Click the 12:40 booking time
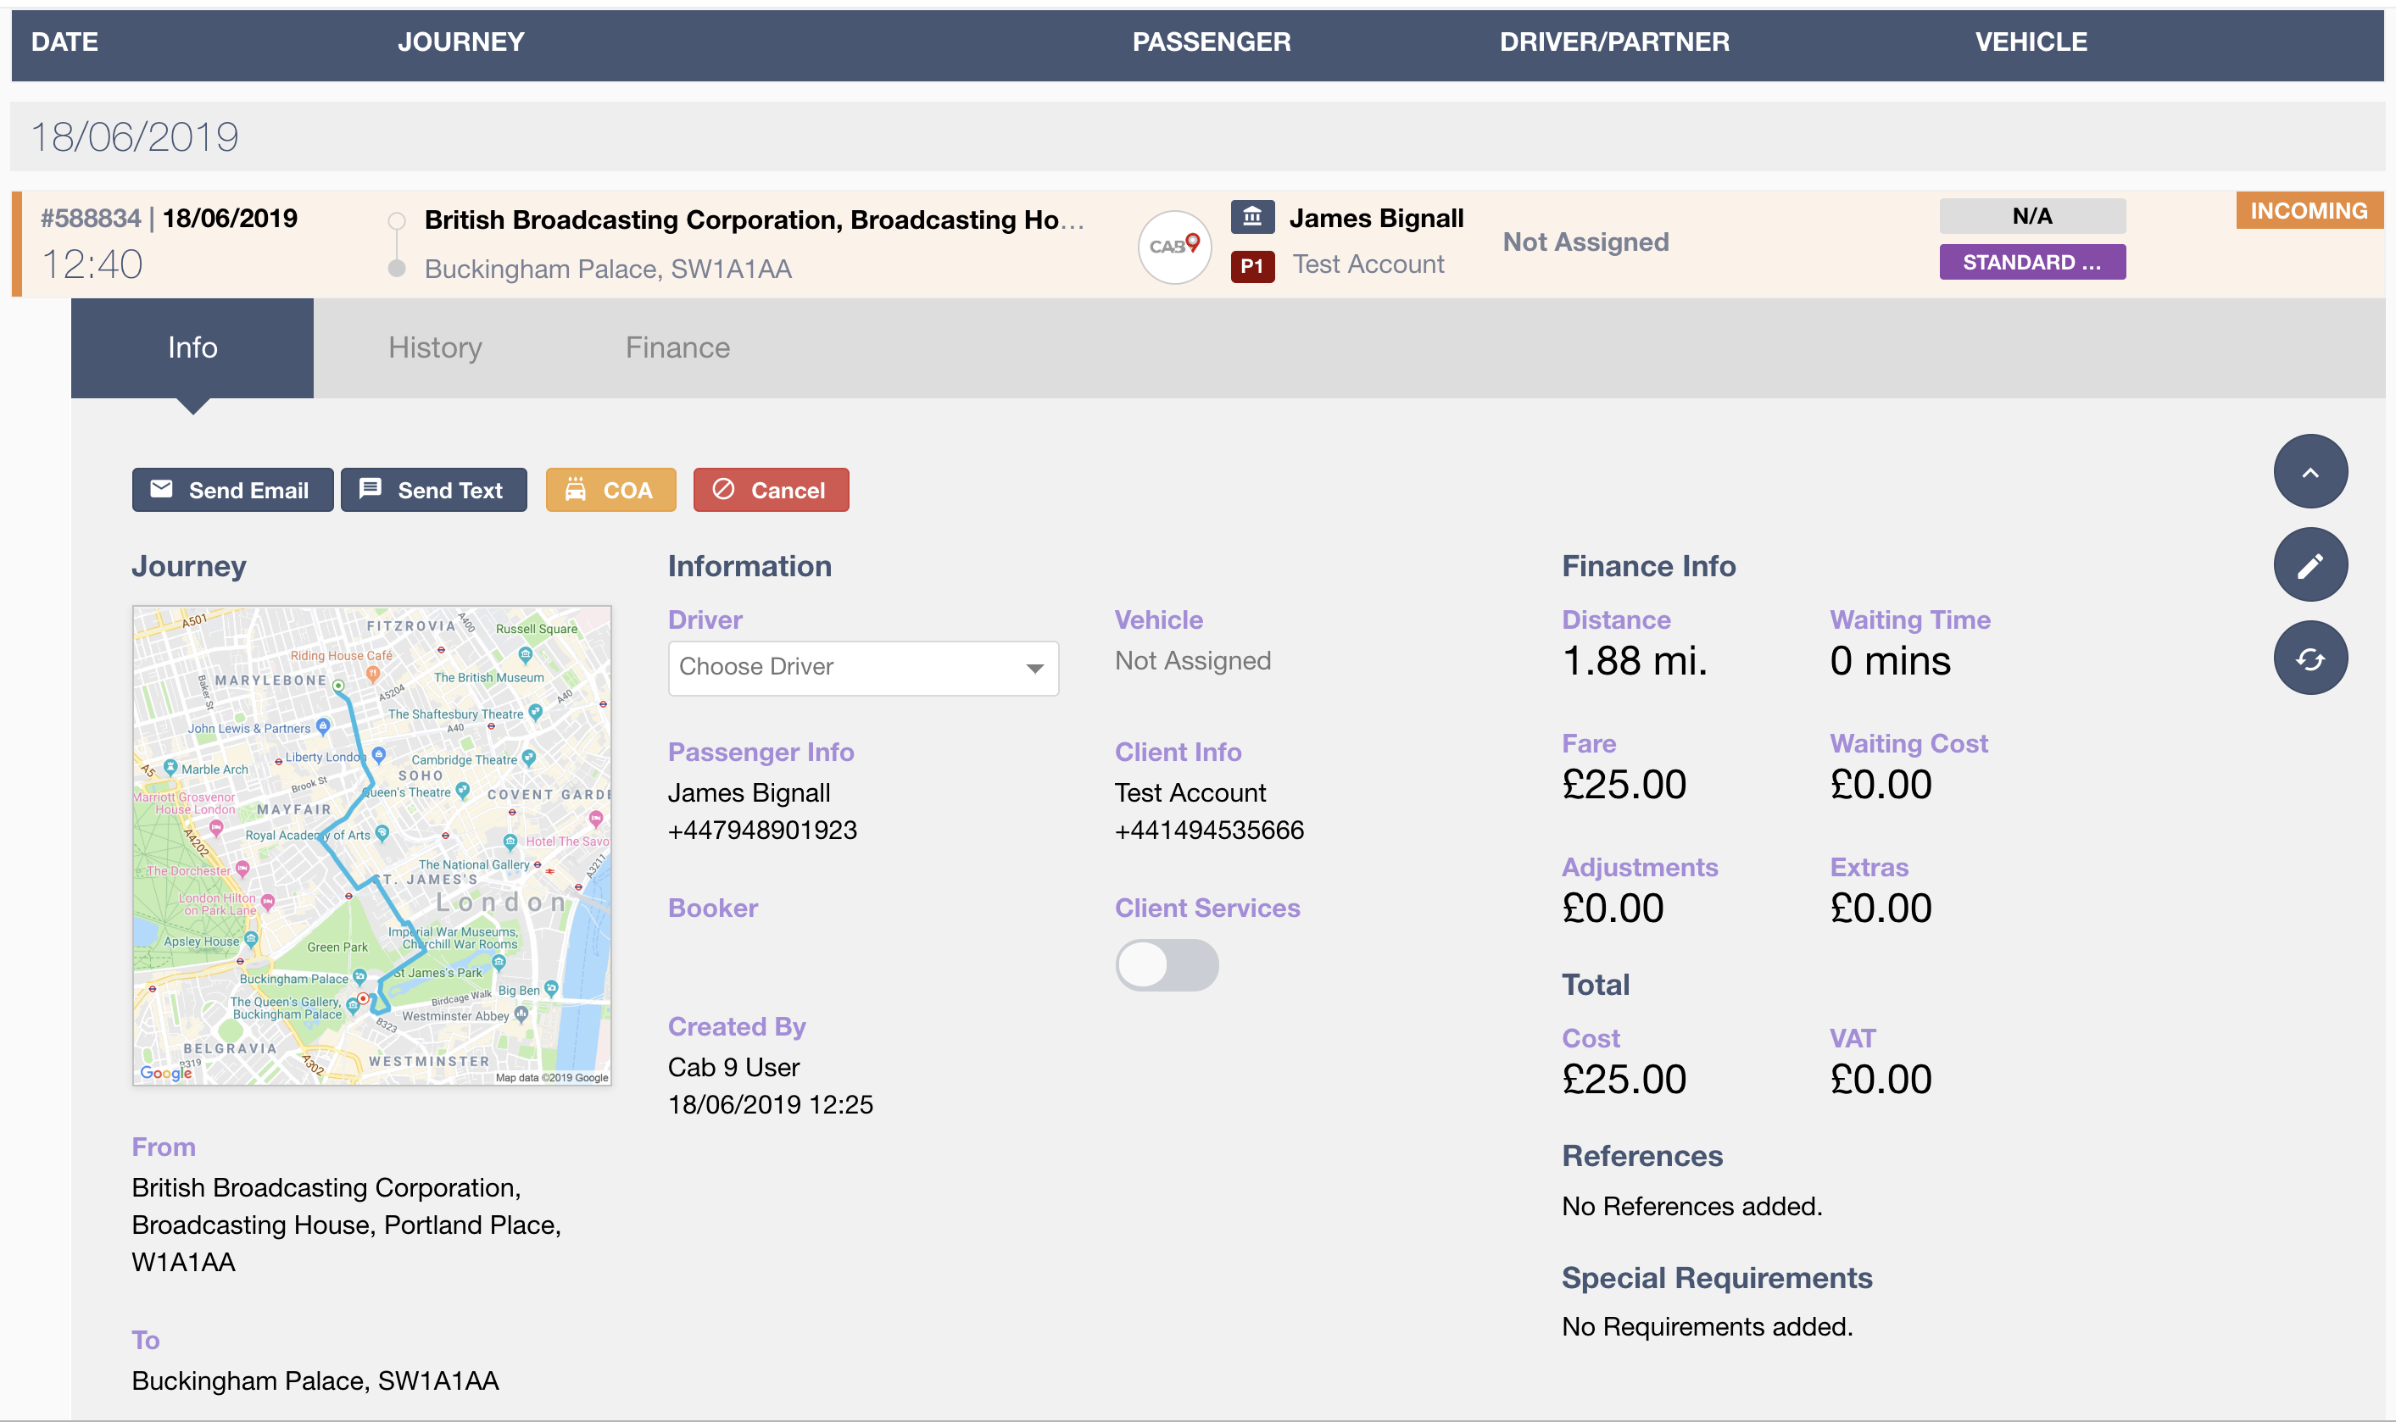This screenshot has width=2396, height=1422. [92, 264]
